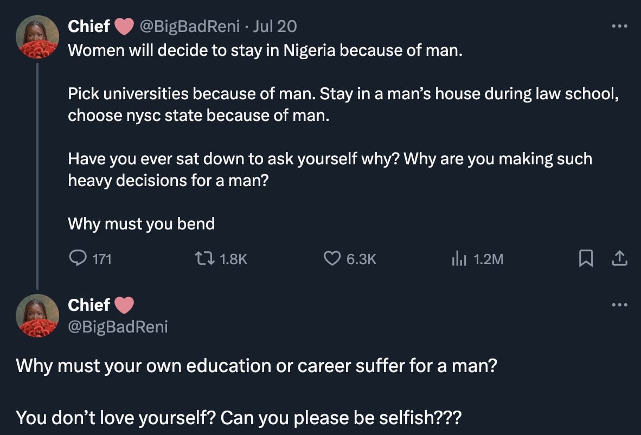Bookmark the first tweet
This screenshot has width=641, height=435.
pyautogui.click(x=585, y=260)
